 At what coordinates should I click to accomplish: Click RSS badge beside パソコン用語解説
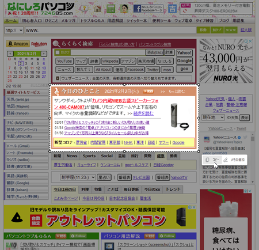tap(150, 236)
